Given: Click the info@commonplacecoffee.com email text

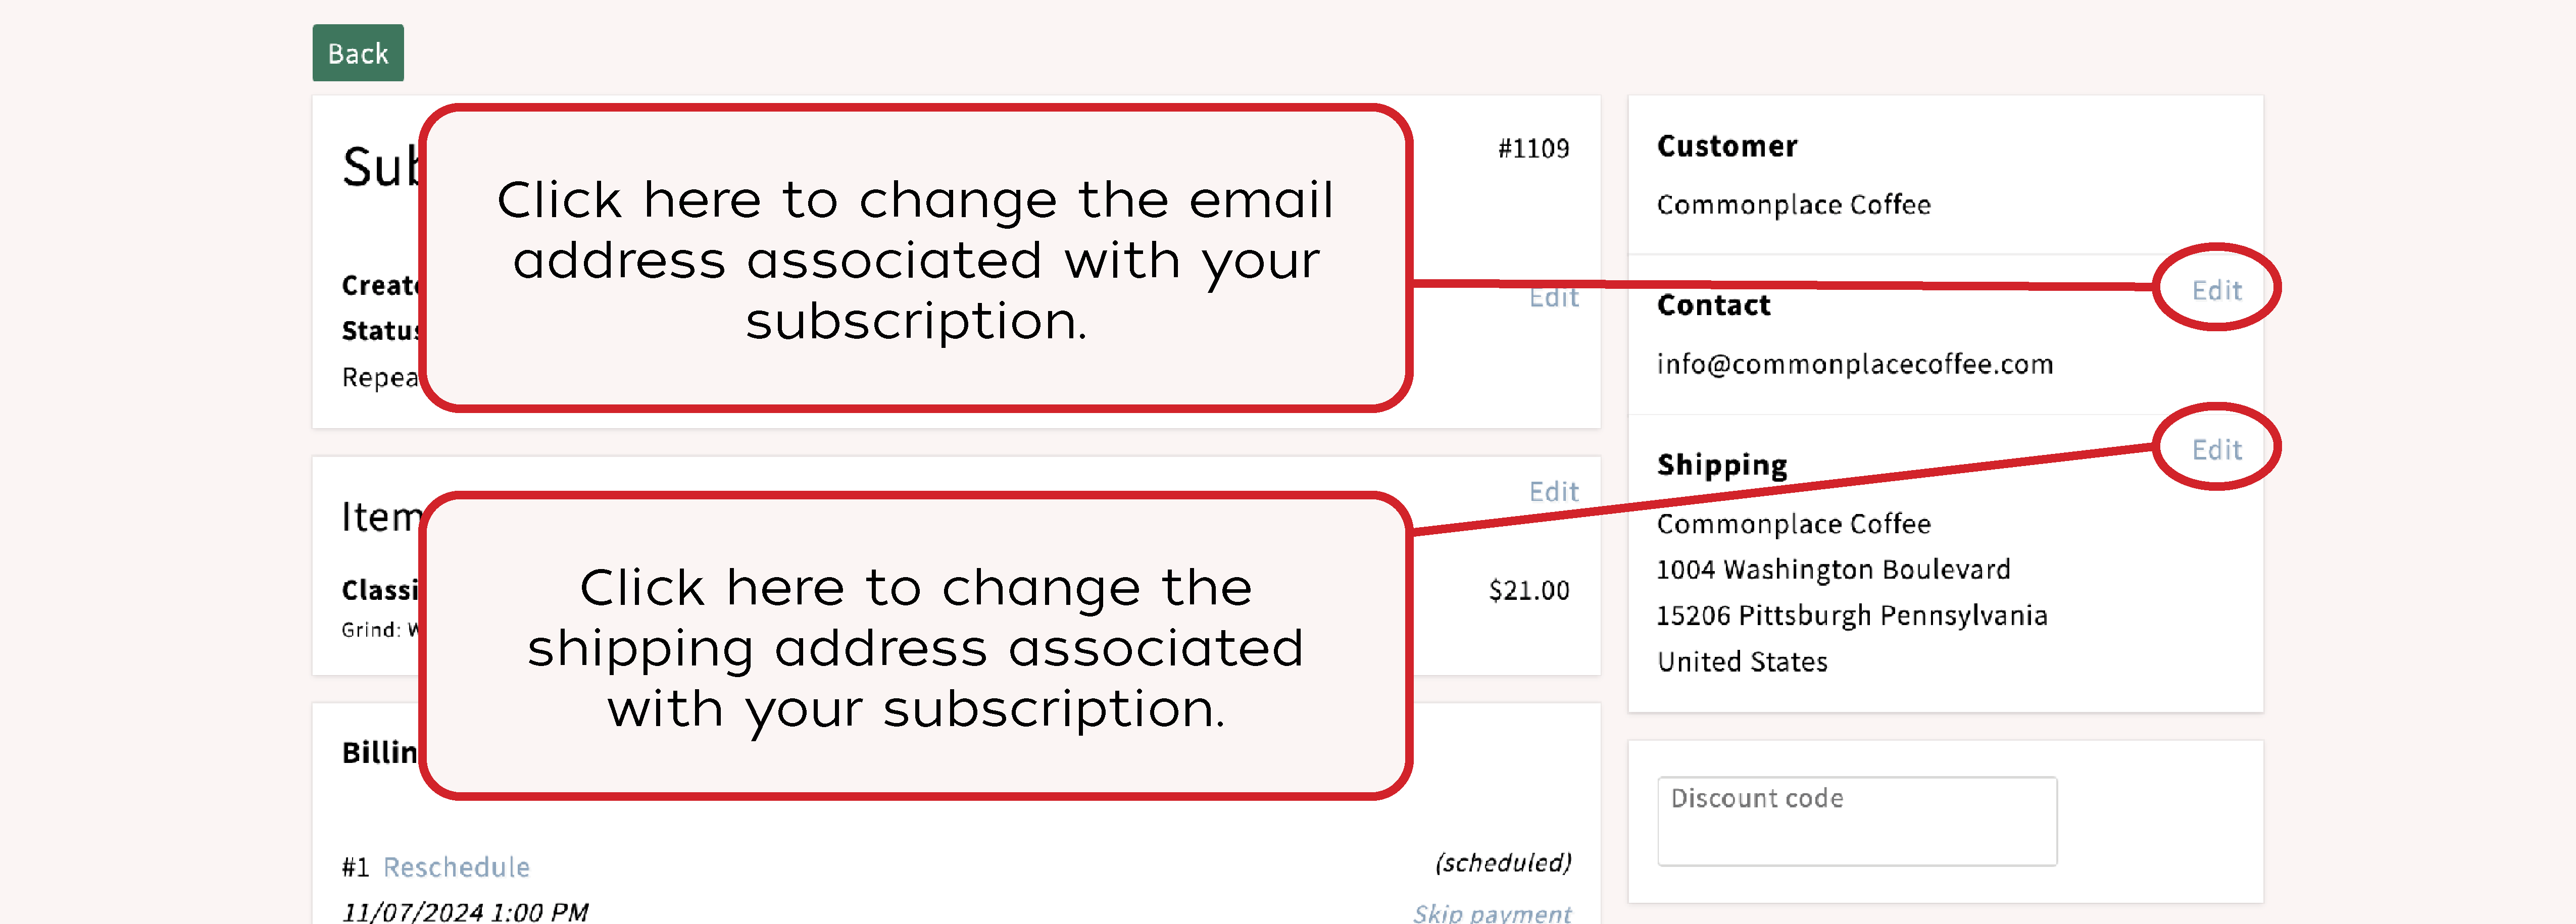Looking at the screenshot, I should (x=1854, y=364).
